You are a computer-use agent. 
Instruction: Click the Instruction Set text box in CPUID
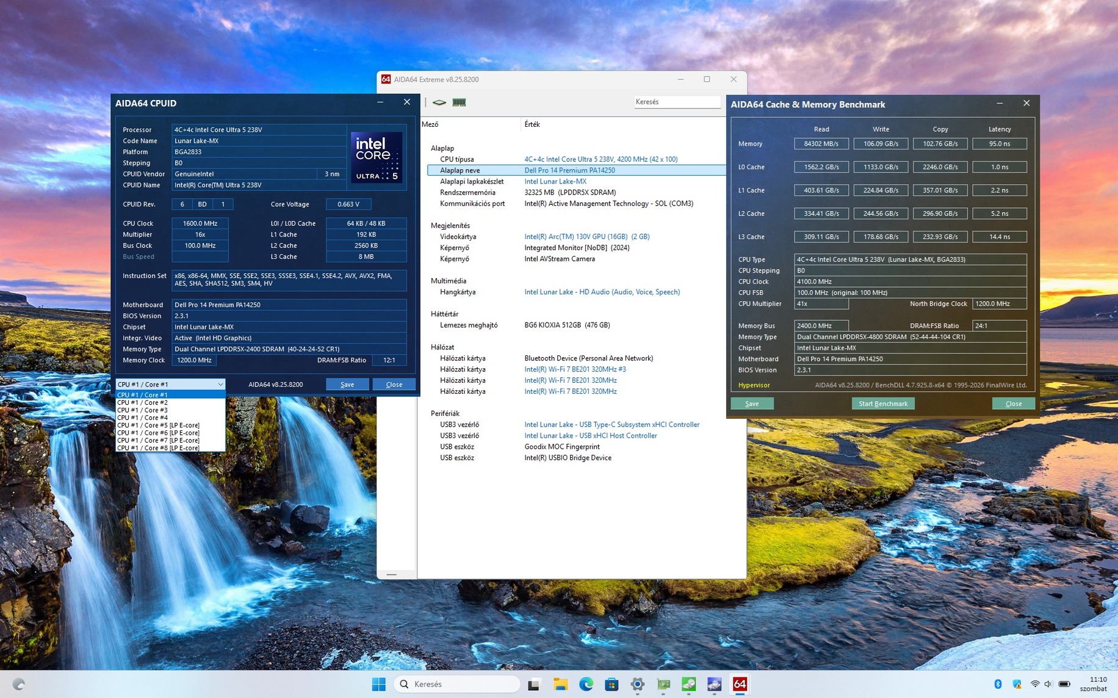click(289, 280)
